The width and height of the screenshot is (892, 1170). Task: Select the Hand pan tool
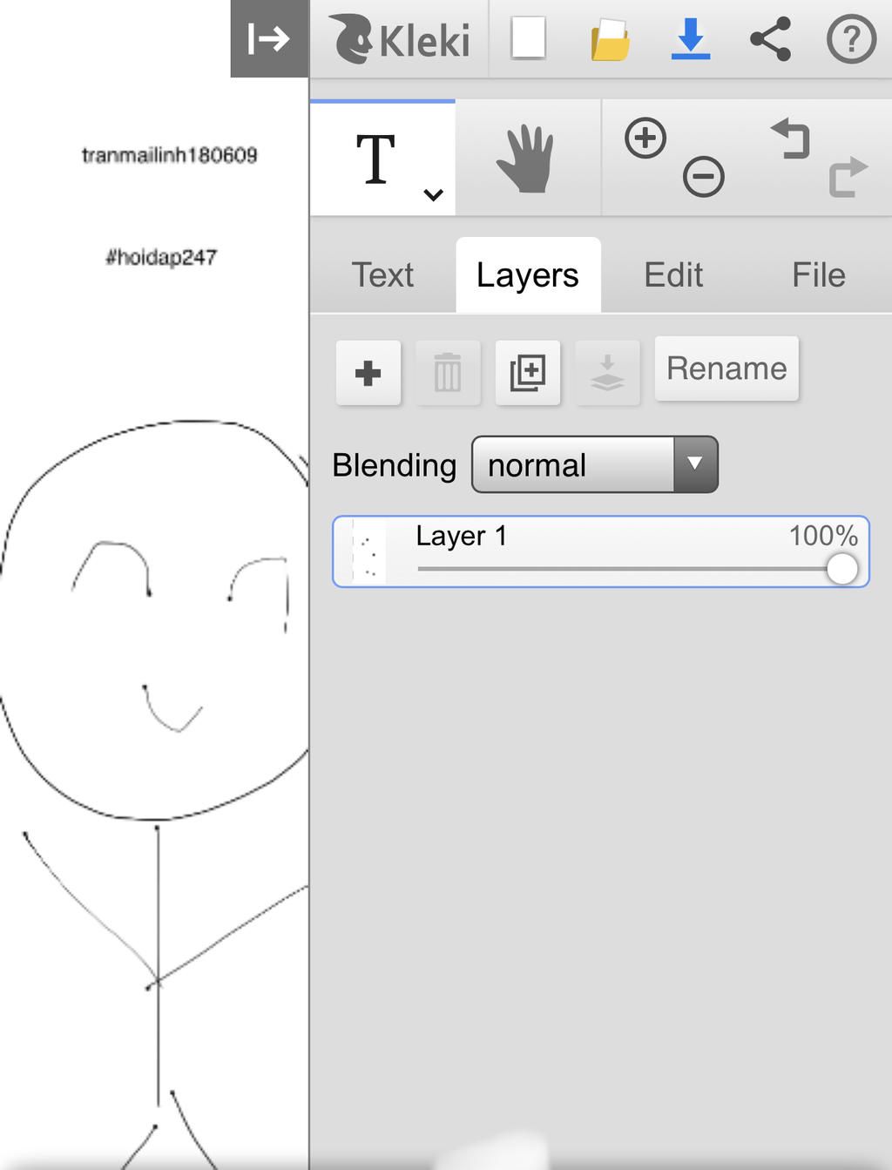pyautogui.click(x=526, y=159)
